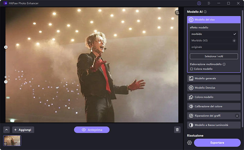Collapse the thumbnail strip with up chevron
The width and height of the screenshot is (244, 150).
click(x=7, y=130)
